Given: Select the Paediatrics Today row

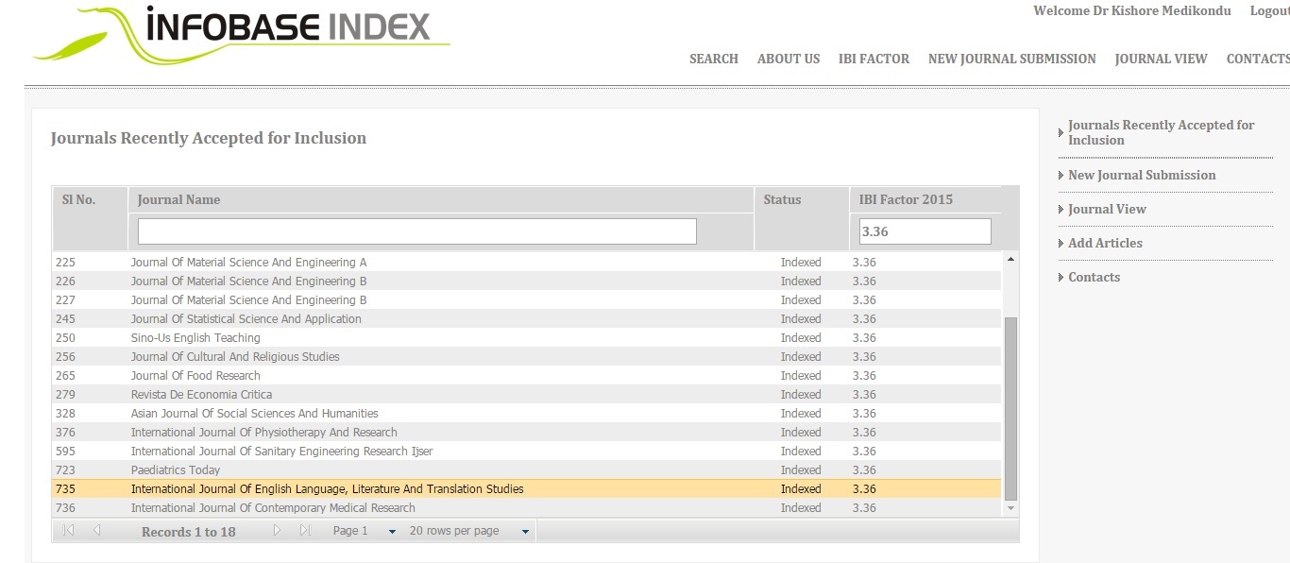Looking at the screenshot, I should pyautogui.click(x=526, y=469).
